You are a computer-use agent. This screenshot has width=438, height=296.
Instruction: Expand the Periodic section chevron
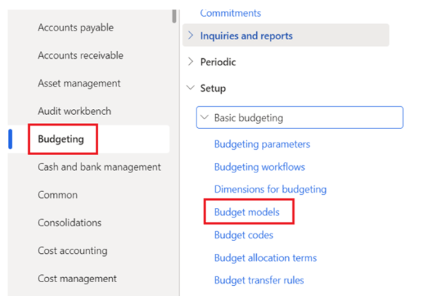point(191,63)
